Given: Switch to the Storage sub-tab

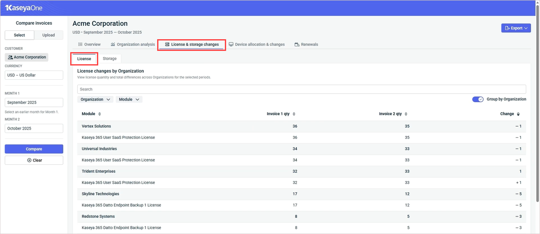Looking at the screenshot, I should [110, 58].
